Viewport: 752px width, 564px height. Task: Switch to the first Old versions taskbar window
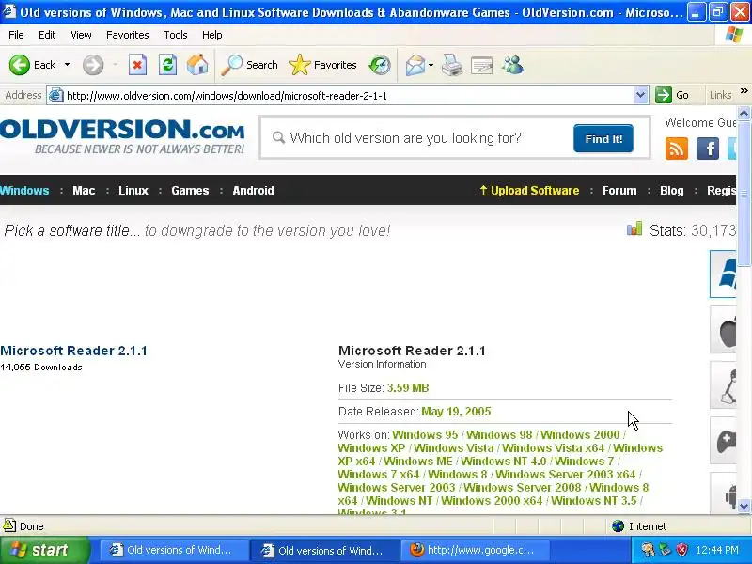coord(173,550)
